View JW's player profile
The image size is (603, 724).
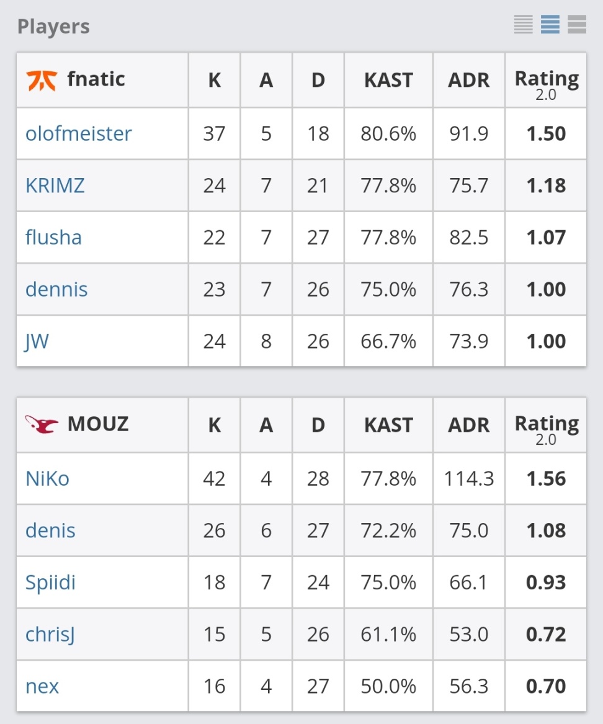click(x=37, y=341)
